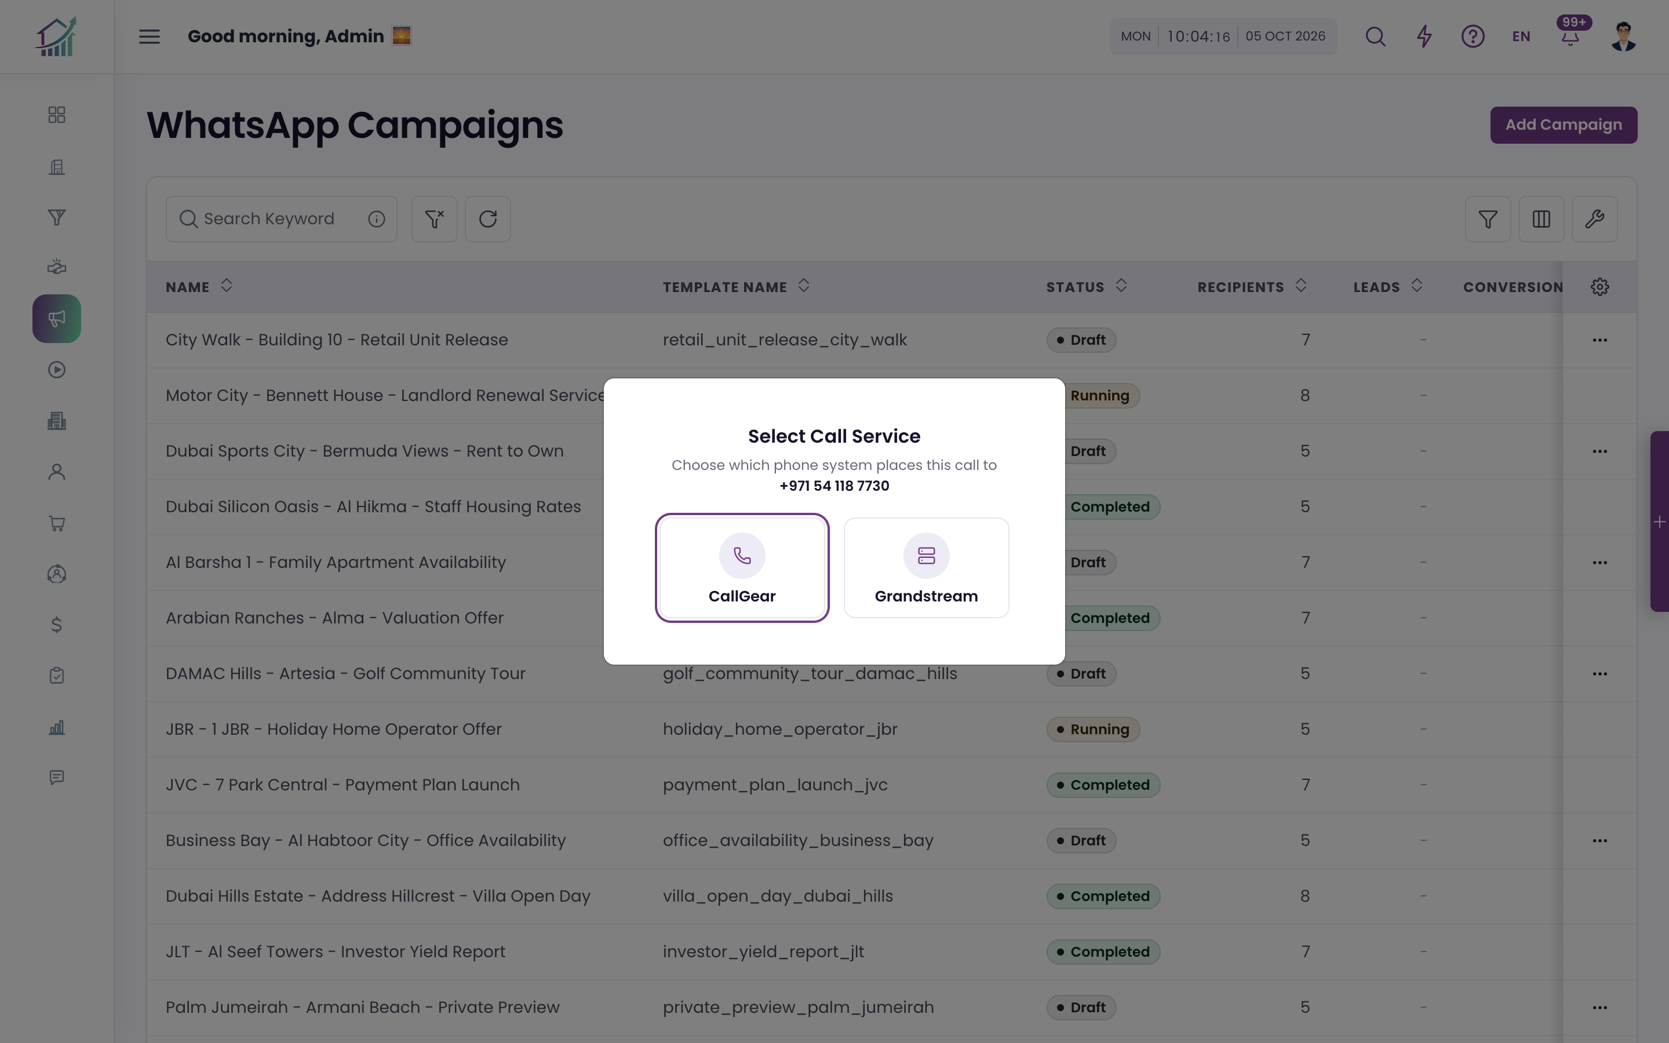The height and width of the screenshot is (1043, 1669).
Task: Open global search magnifier icon
Action: 1375,37
